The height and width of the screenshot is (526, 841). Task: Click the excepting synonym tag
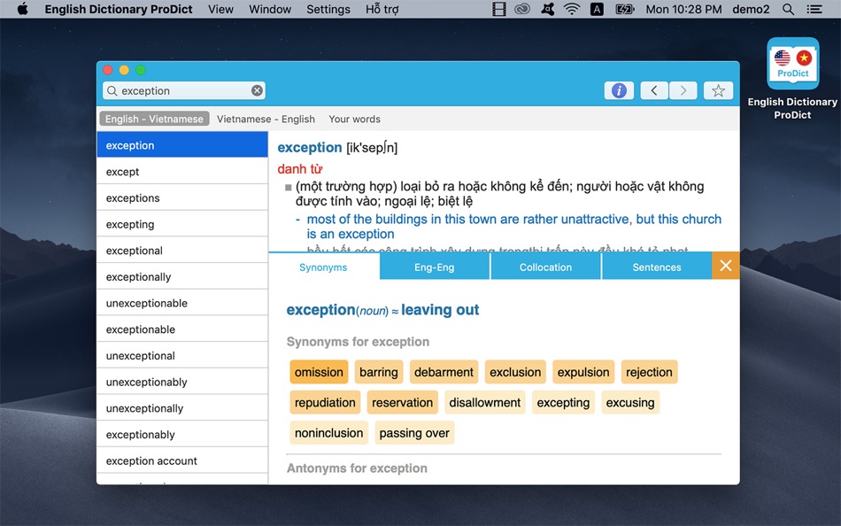pyautogui.click(x=563, y=403)
